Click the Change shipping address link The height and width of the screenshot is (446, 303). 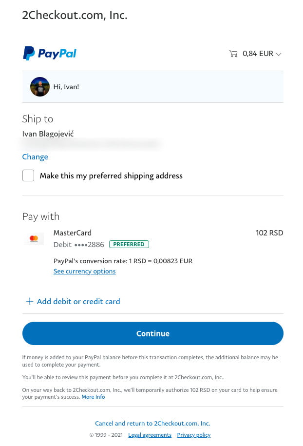click(x=35, y=157)
